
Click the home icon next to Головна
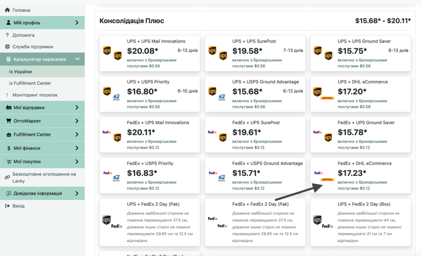coord(7,10)
